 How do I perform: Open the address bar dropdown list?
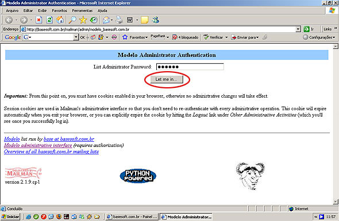298,29
